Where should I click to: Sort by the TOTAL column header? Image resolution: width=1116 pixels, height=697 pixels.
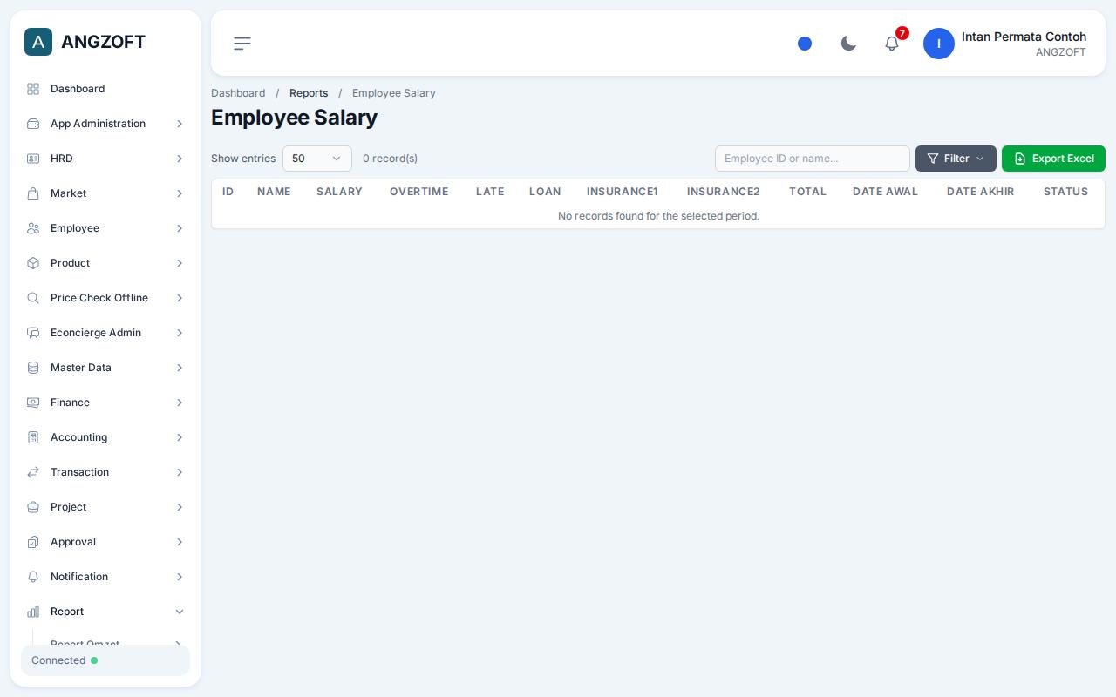pyautogui.click(x=807, y=192)
